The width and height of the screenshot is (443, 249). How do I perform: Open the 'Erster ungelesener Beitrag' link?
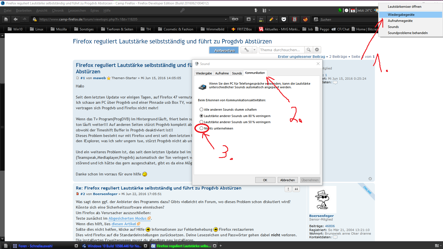pos(302,57)
